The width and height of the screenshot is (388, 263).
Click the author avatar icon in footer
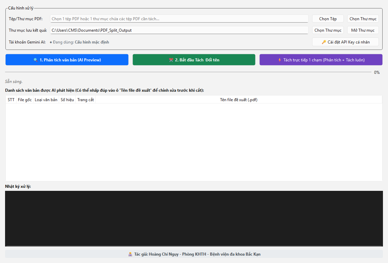[x=130, y=254]
